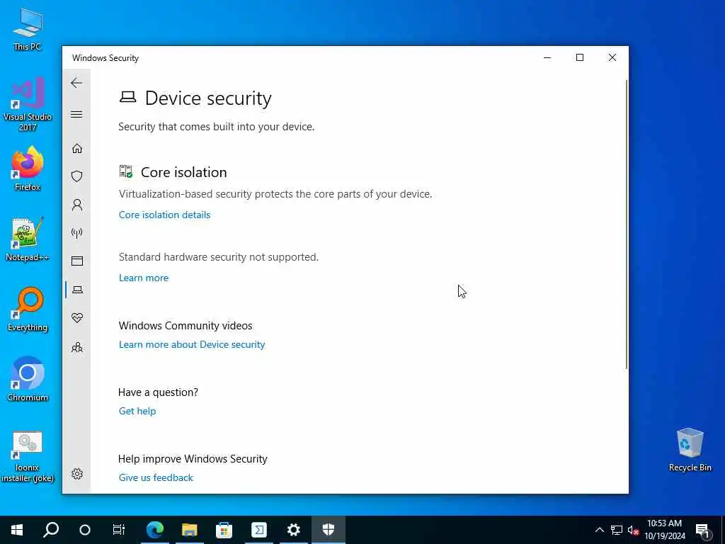Screen dimensions: 725x544
Task: Select loonix installer (joke) desktop shortcut
Action: 28,457
